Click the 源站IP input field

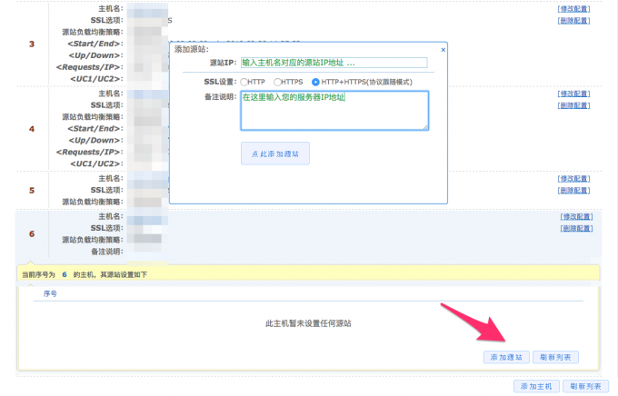click(x=334, y=63)
